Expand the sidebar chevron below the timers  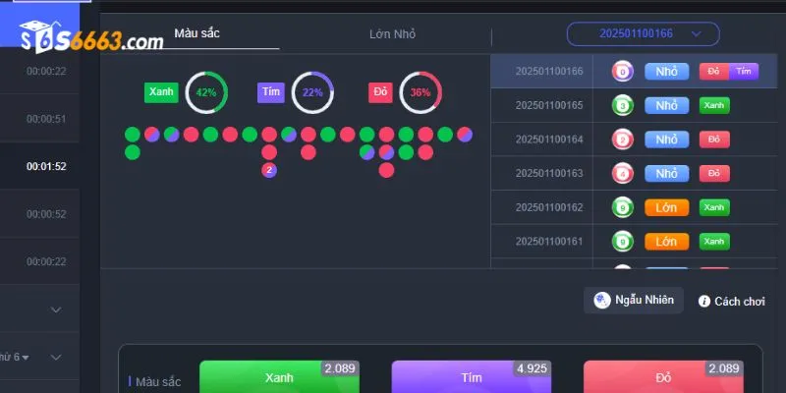coord(56,309)
